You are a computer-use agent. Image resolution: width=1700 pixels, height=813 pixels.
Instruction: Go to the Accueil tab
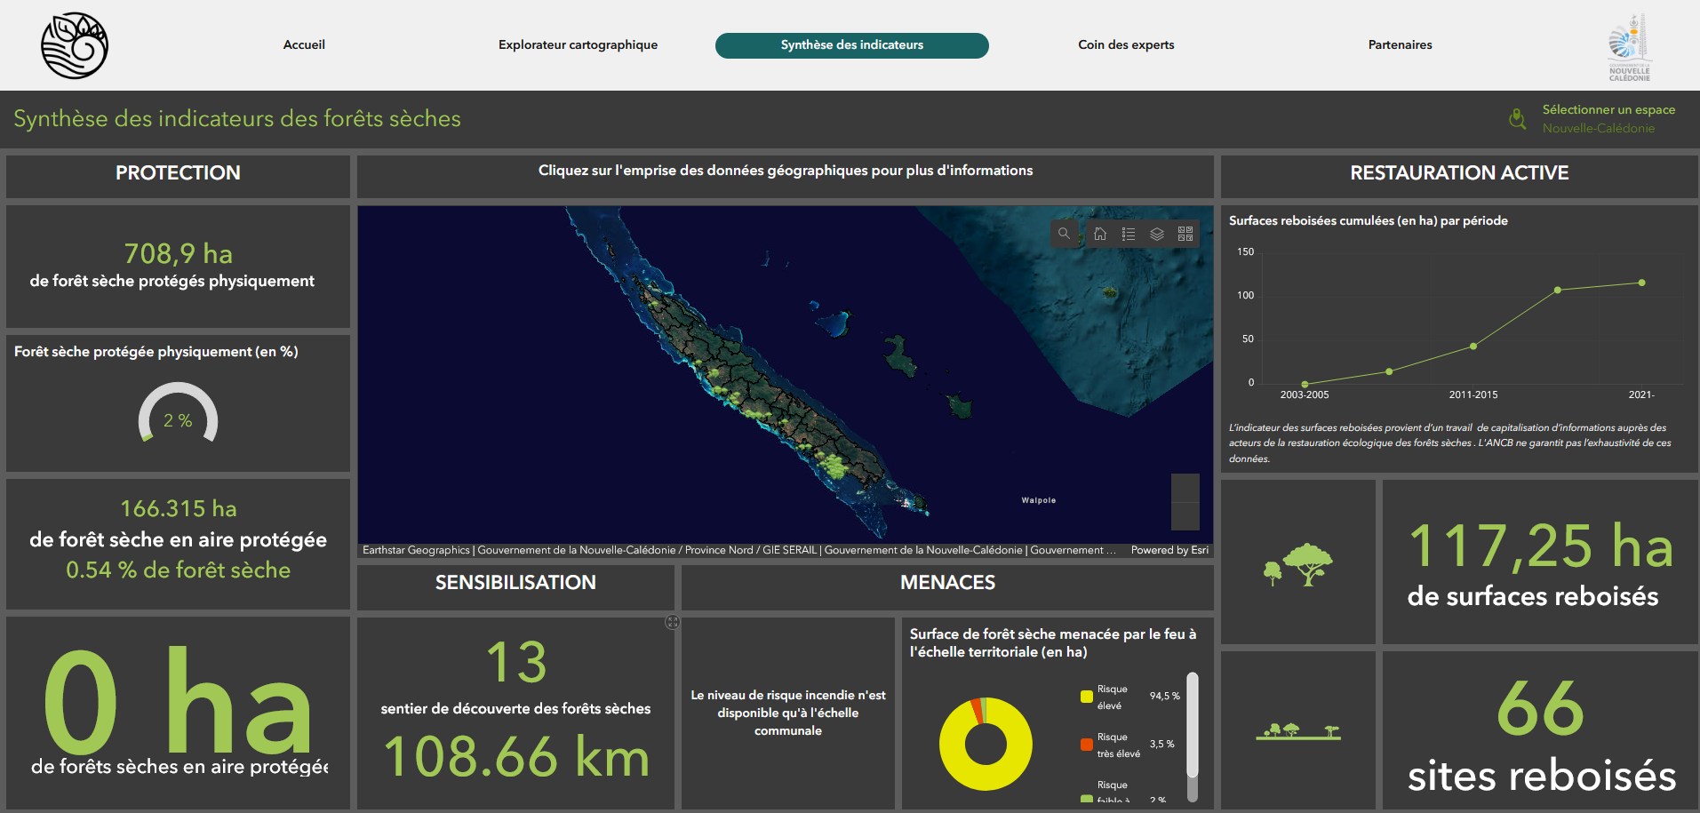(304, 45)
